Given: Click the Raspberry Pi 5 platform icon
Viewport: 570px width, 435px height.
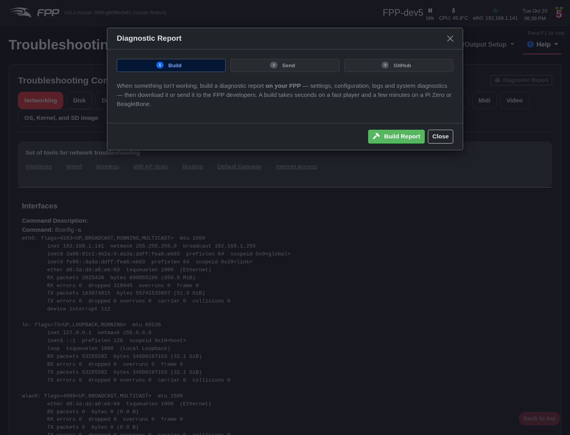Looking at the screenshot, I should pyautogui.click(x=559, y=13).
